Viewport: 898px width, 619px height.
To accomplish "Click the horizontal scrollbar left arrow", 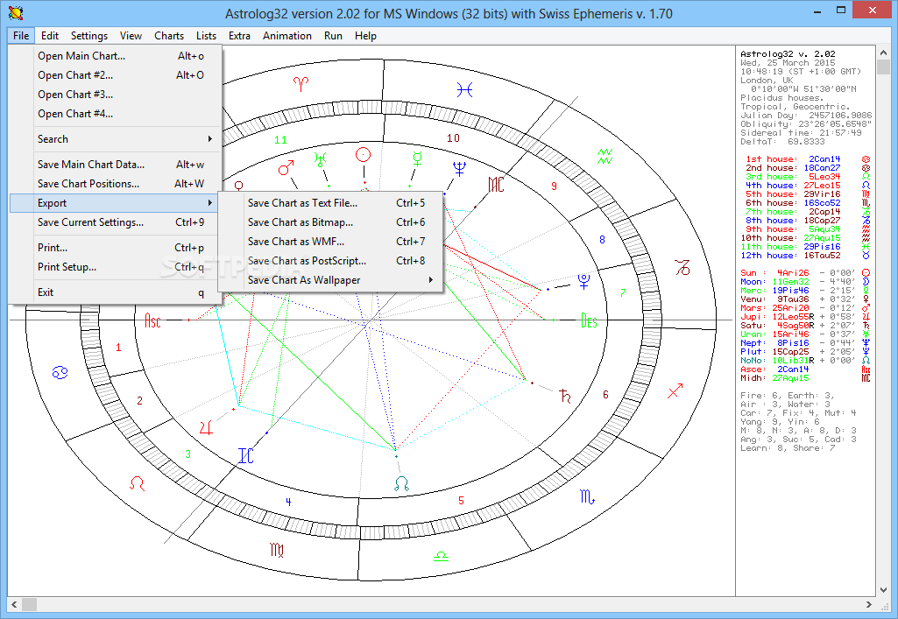I will [14, 604].
